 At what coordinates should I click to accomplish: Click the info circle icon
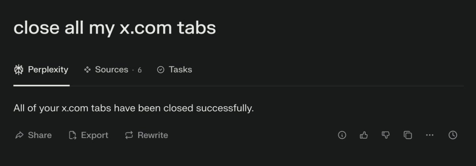click(x=342, y=135)
